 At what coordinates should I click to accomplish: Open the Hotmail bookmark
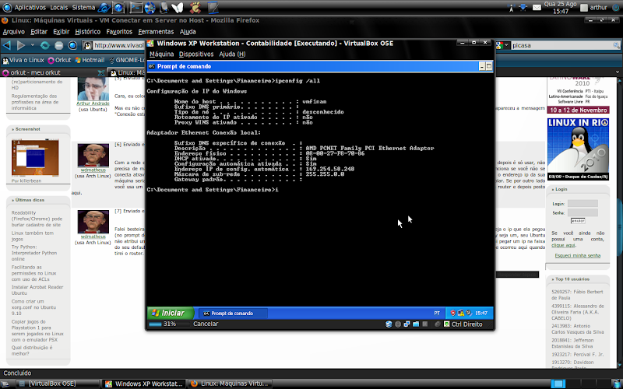coord(90,61)
